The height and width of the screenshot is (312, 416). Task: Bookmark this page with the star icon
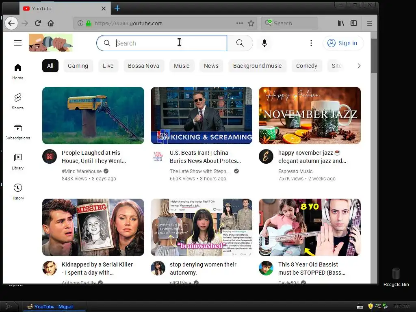pyautogui.click(x=251, y=23)
